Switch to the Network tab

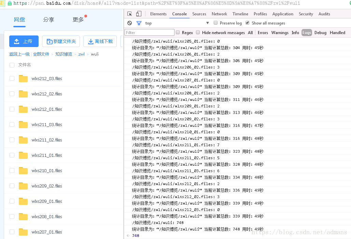tap(219, 14)
